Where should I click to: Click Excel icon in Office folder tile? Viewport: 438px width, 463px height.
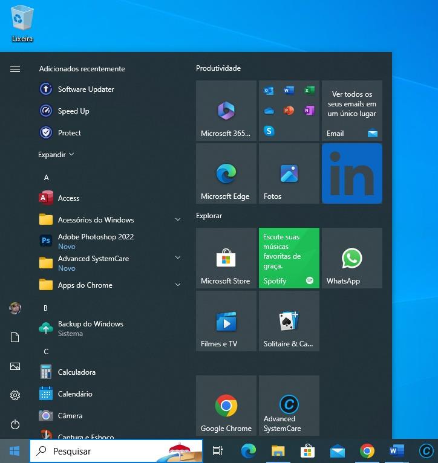tap(309, 90)
